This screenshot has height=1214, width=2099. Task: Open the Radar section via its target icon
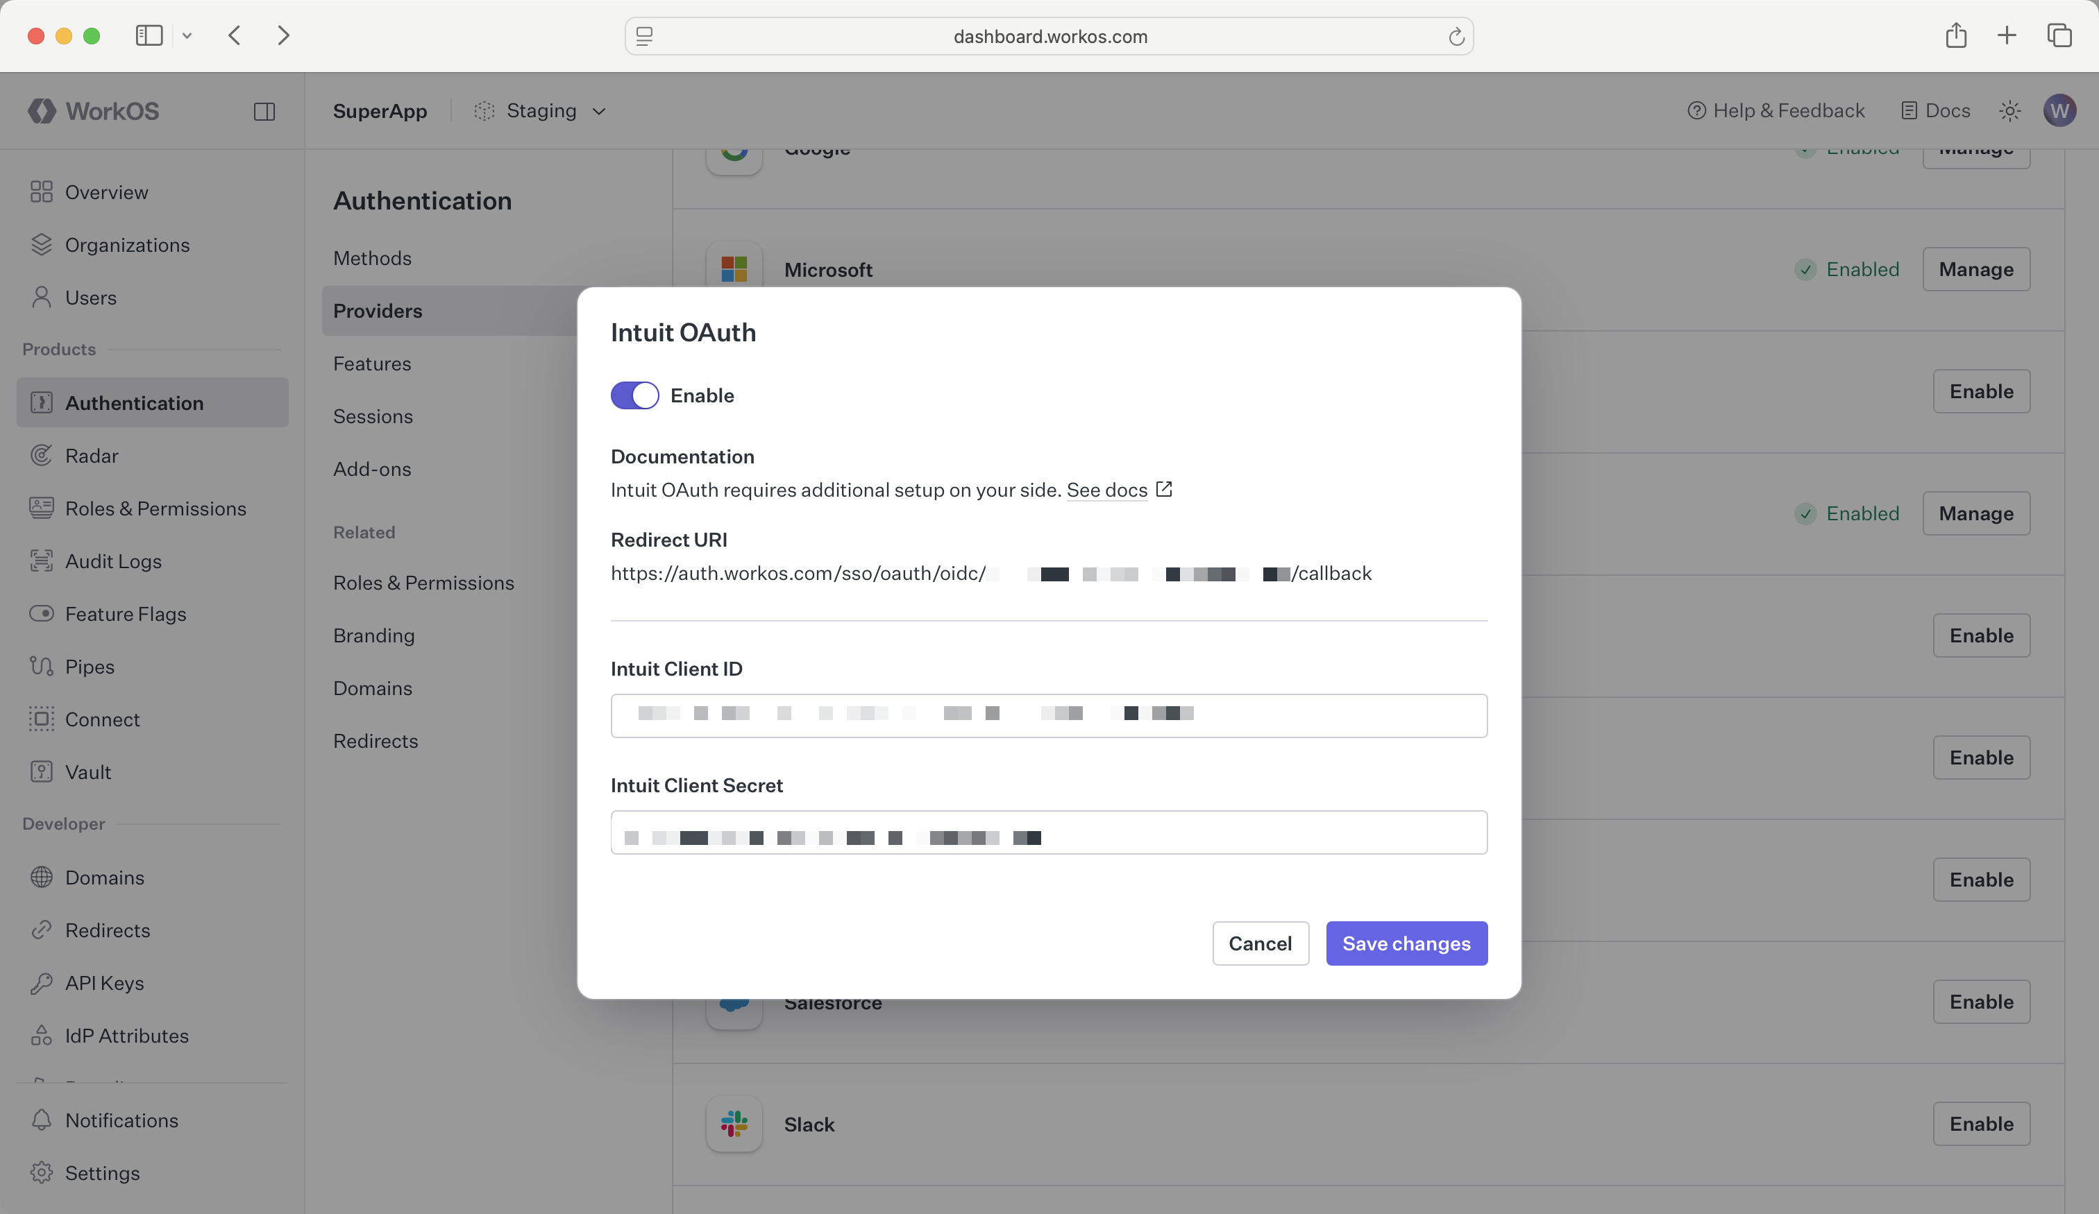(42, 456)
